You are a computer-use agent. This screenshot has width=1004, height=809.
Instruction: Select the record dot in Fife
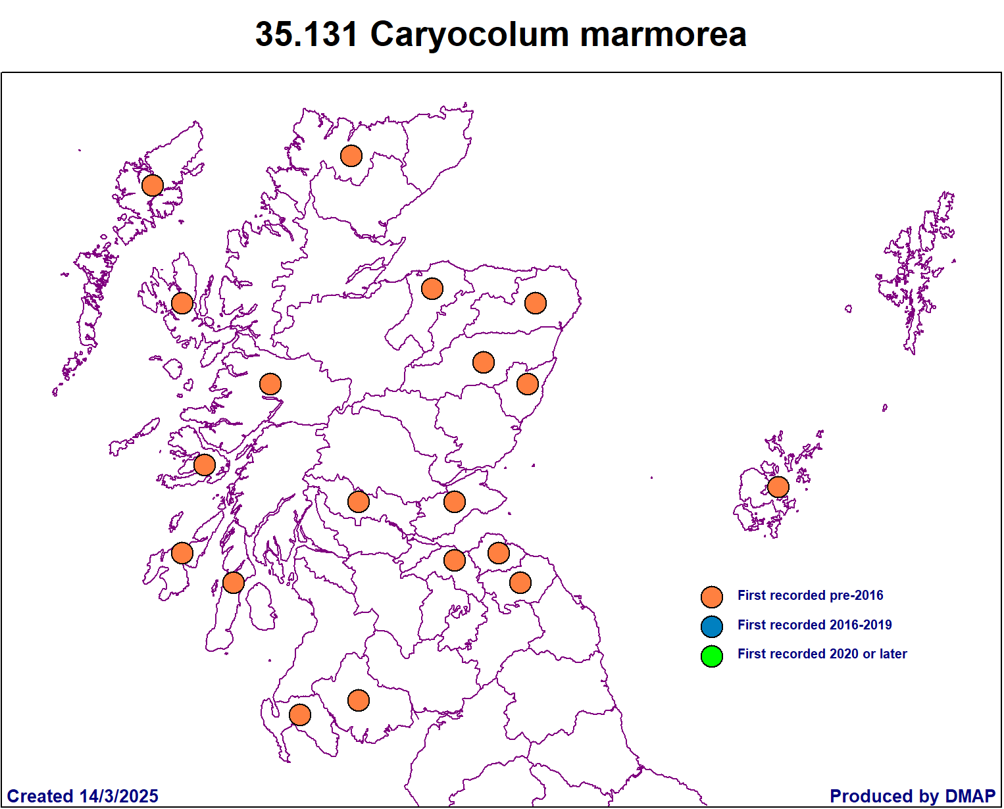point(455,502)
